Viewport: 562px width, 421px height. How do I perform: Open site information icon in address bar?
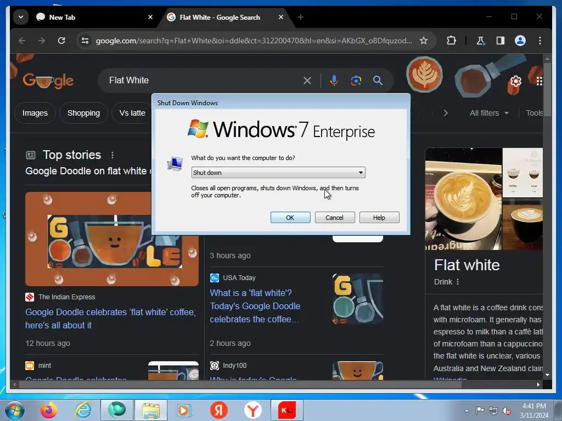click(x=85, y=41)
